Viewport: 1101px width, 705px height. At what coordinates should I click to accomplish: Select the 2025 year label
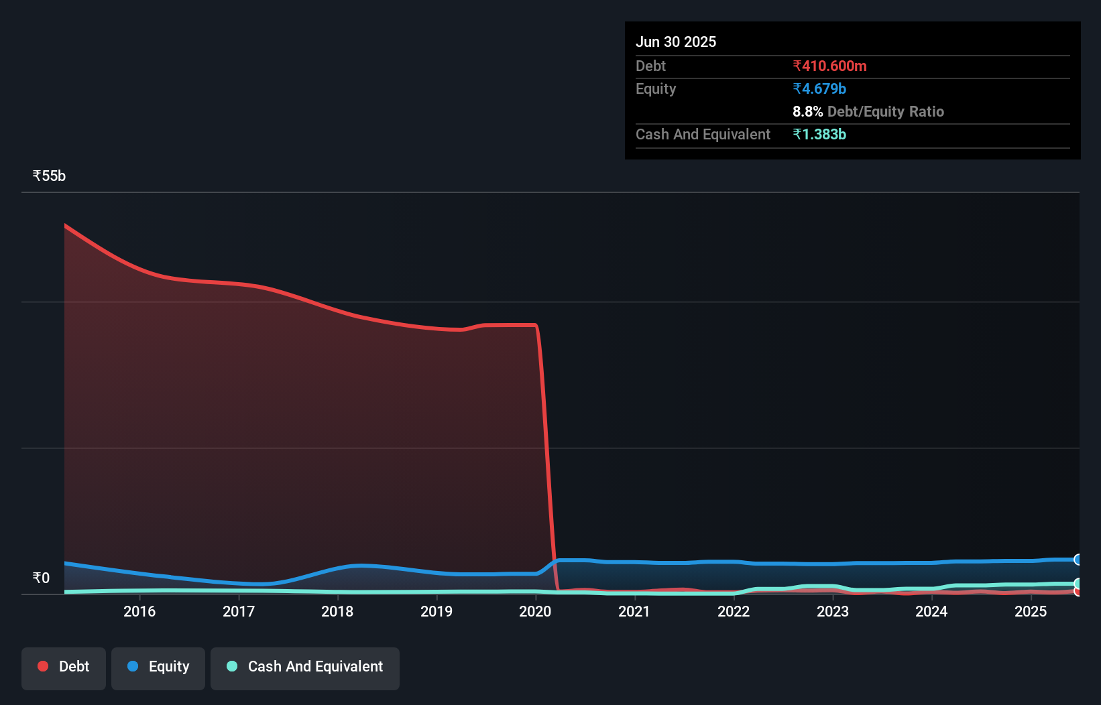[x=1032, y=611]
